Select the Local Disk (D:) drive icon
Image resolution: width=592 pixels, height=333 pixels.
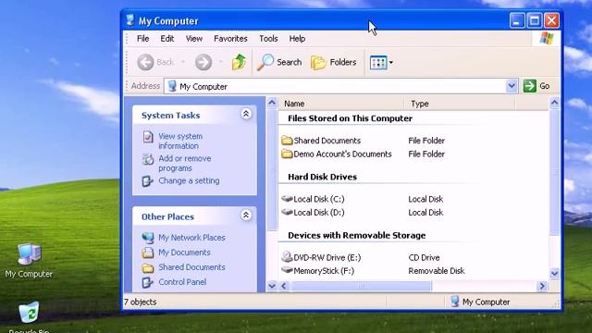[287, 212]
